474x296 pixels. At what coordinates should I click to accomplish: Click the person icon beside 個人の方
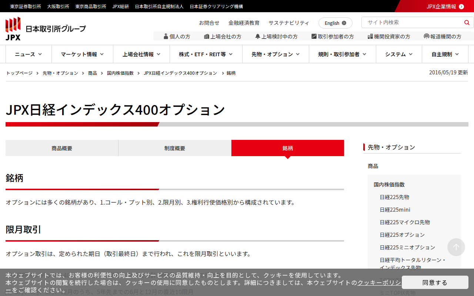(166, 36)
